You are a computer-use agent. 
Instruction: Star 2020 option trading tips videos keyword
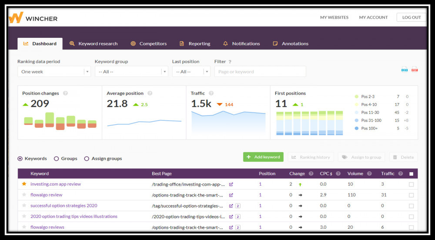coord(24,216)
